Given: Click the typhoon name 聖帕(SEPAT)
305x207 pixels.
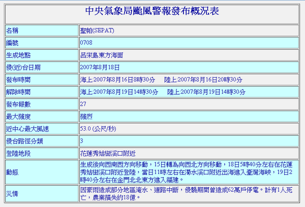Looking at the screenshot, I should 97,30.
